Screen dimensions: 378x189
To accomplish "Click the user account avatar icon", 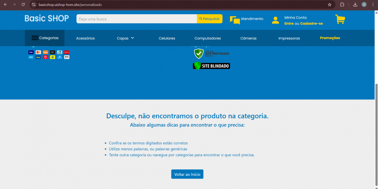I will coord(275,20).
